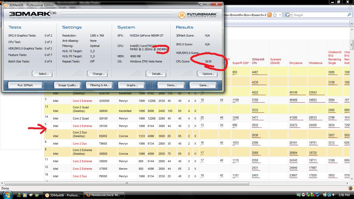354x199 pixels.
Task: Click the 46468 Dhrystone value
Action: point(293,100)
